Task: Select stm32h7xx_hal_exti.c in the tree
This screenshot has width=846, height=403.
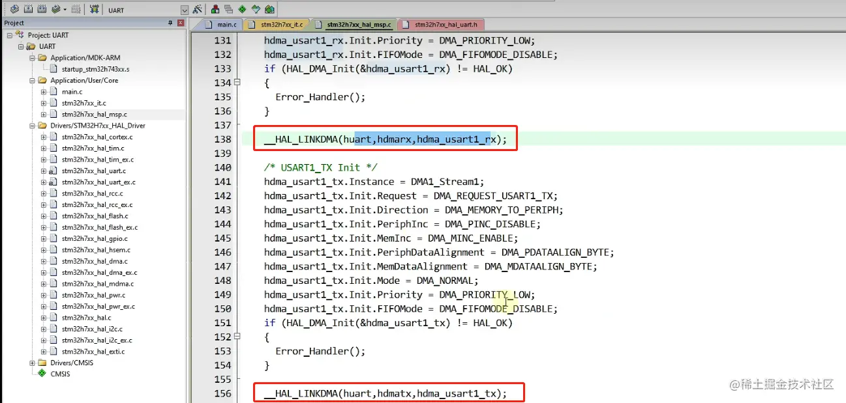Action: (93, 352)
